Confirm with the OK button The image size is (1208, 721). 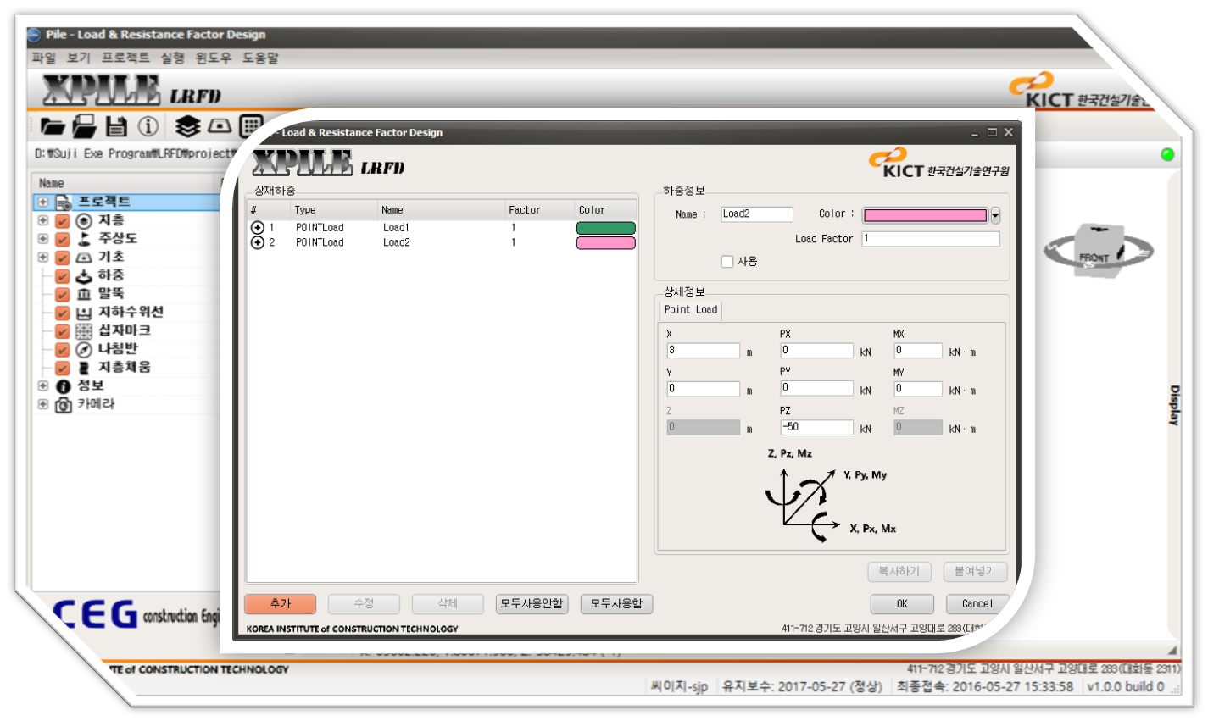[902, 603]
